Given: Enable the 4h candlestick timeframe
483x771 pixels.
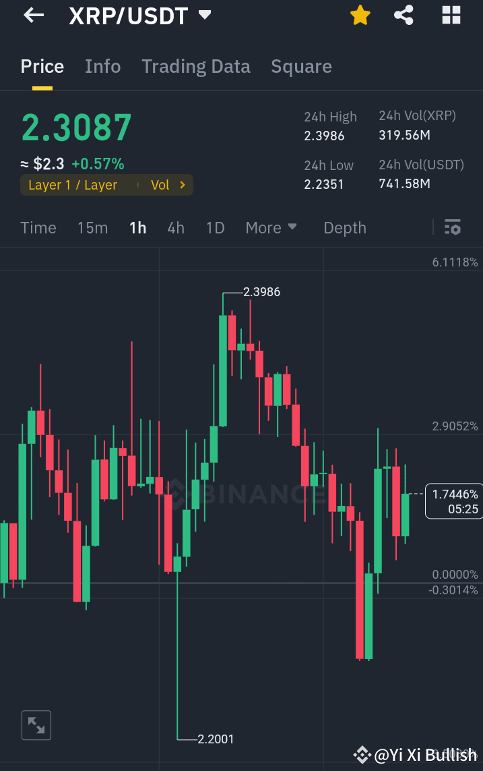Looking at the screenshot, I should click(x=175, y=228).
